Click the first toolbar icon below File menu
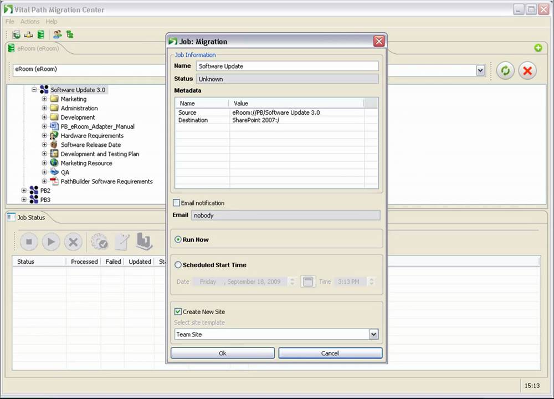Viewport: 554px width, 399px height. point(16,34)
